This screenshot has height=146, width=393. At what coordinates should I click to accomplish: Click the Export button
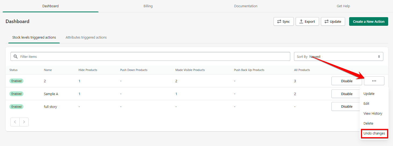pos(307,21)
